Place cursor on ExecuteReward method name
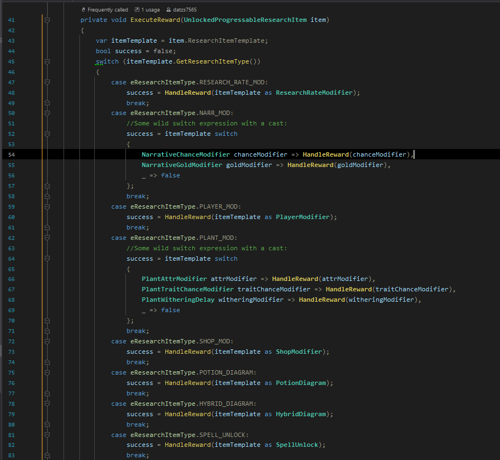 (x=156, y=20)
